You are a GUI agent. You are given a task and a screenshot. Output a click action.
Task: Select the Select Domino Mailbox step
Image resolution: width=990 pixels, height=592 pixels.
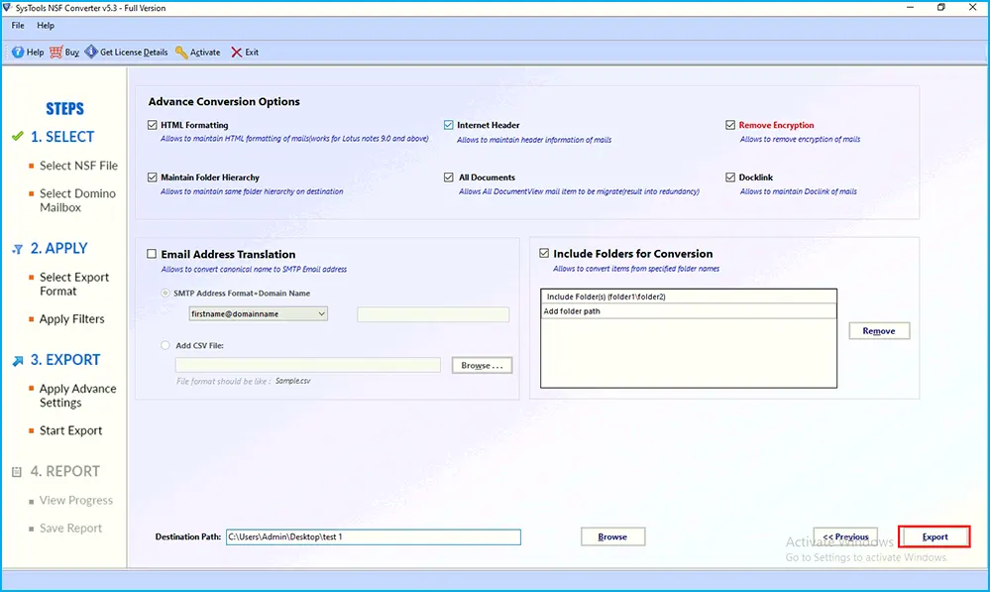pos(77,200)
